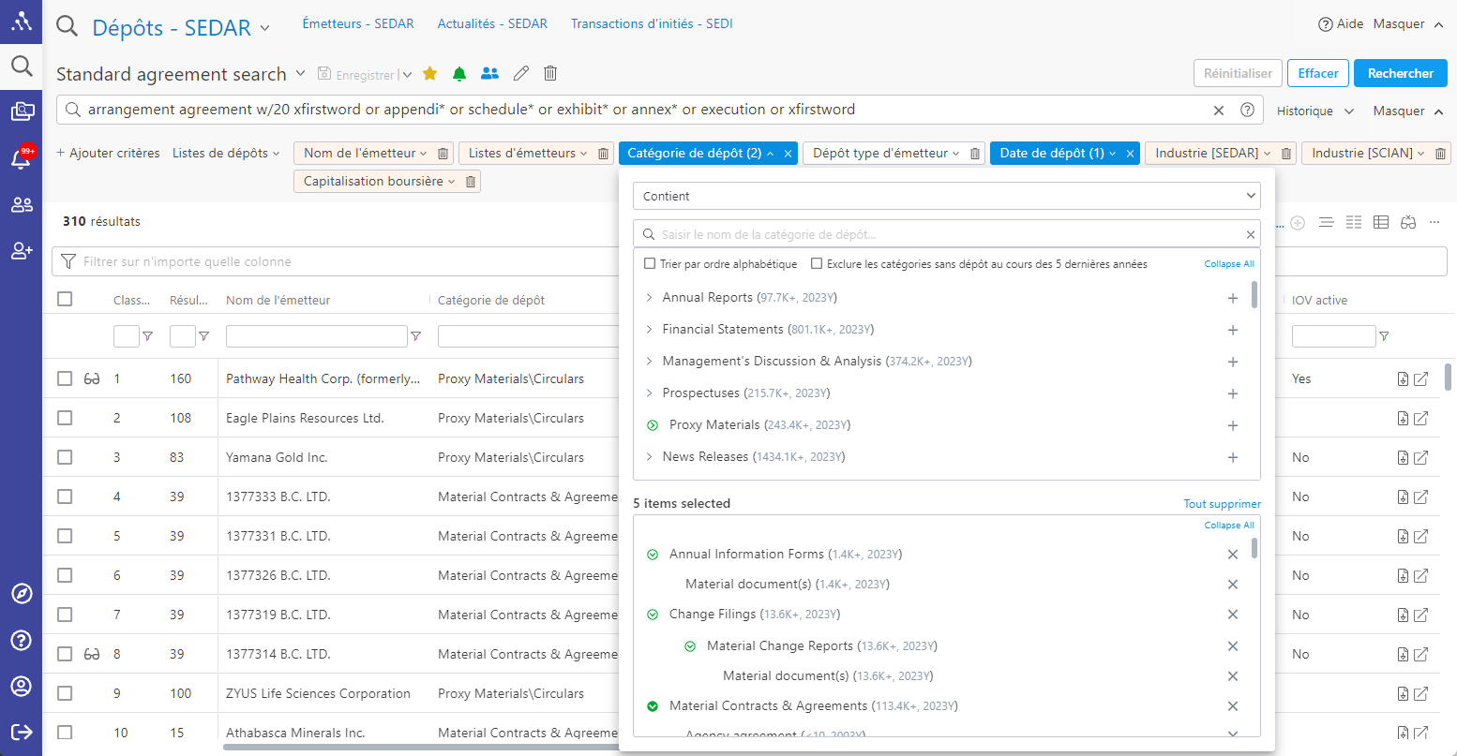Click the blue share users icon
The height and width of the screenshot is (756, 1457).
click(489, 73)
